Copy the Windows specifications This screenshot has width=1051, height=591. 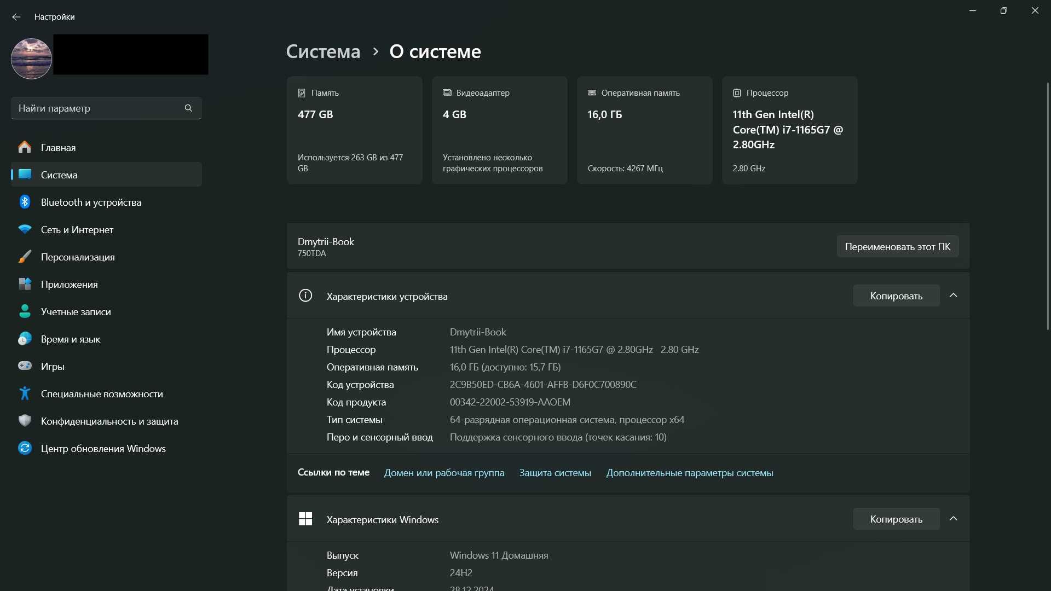point(896,519)
